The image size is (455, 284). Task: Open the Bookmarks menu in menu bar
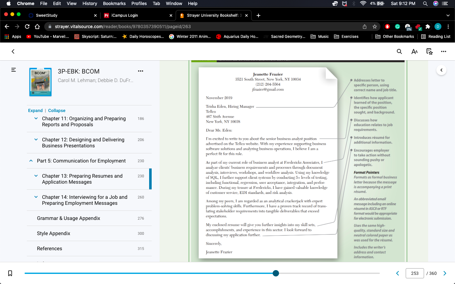point(114,3)
